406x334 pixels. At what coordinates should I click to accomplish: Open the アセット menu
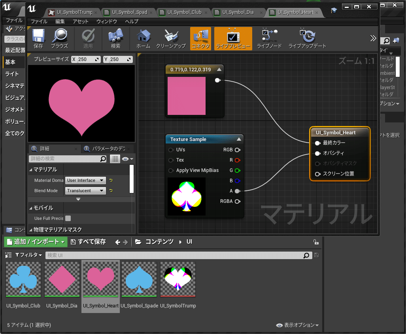pos(81,21)
